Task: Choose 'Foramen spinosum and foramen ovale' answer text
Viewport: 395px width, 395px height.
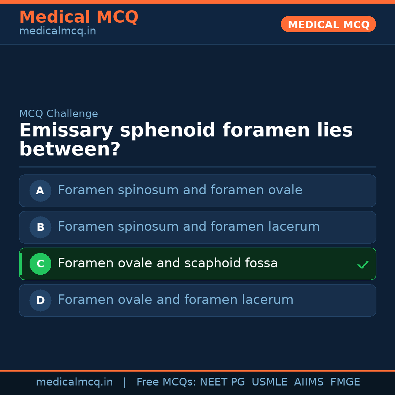Action: pos(180,190)
